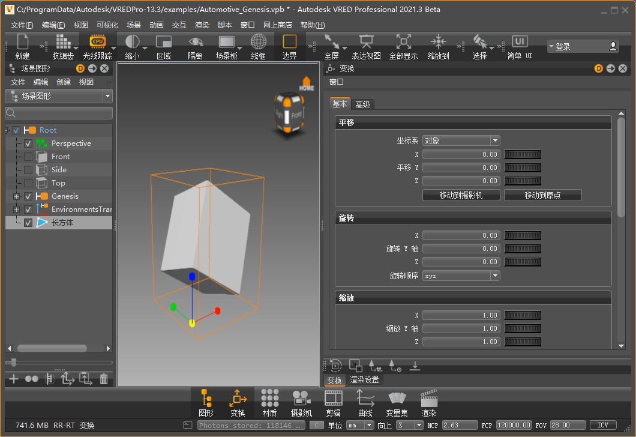Open the 帮助(H) menu
This screenshot has width=636, height=437.
[x=313, y=25]
